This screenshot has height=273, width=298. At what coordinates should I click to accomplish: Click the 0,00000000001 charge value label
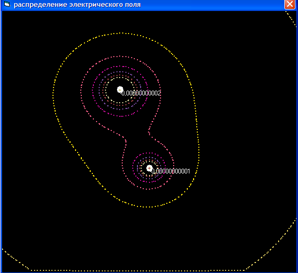coord(171,171)
